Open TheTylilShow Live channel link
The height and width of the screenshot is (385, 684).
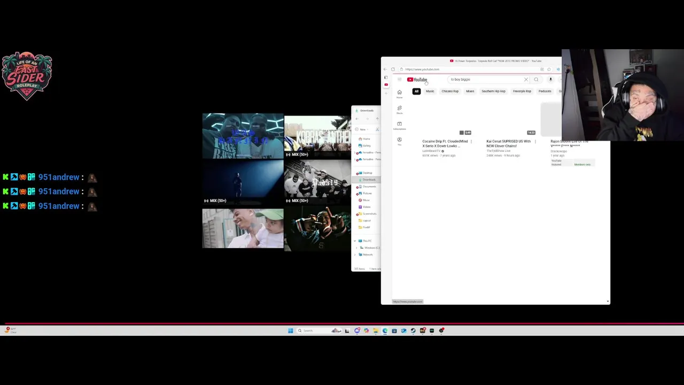tap(498, 151)
